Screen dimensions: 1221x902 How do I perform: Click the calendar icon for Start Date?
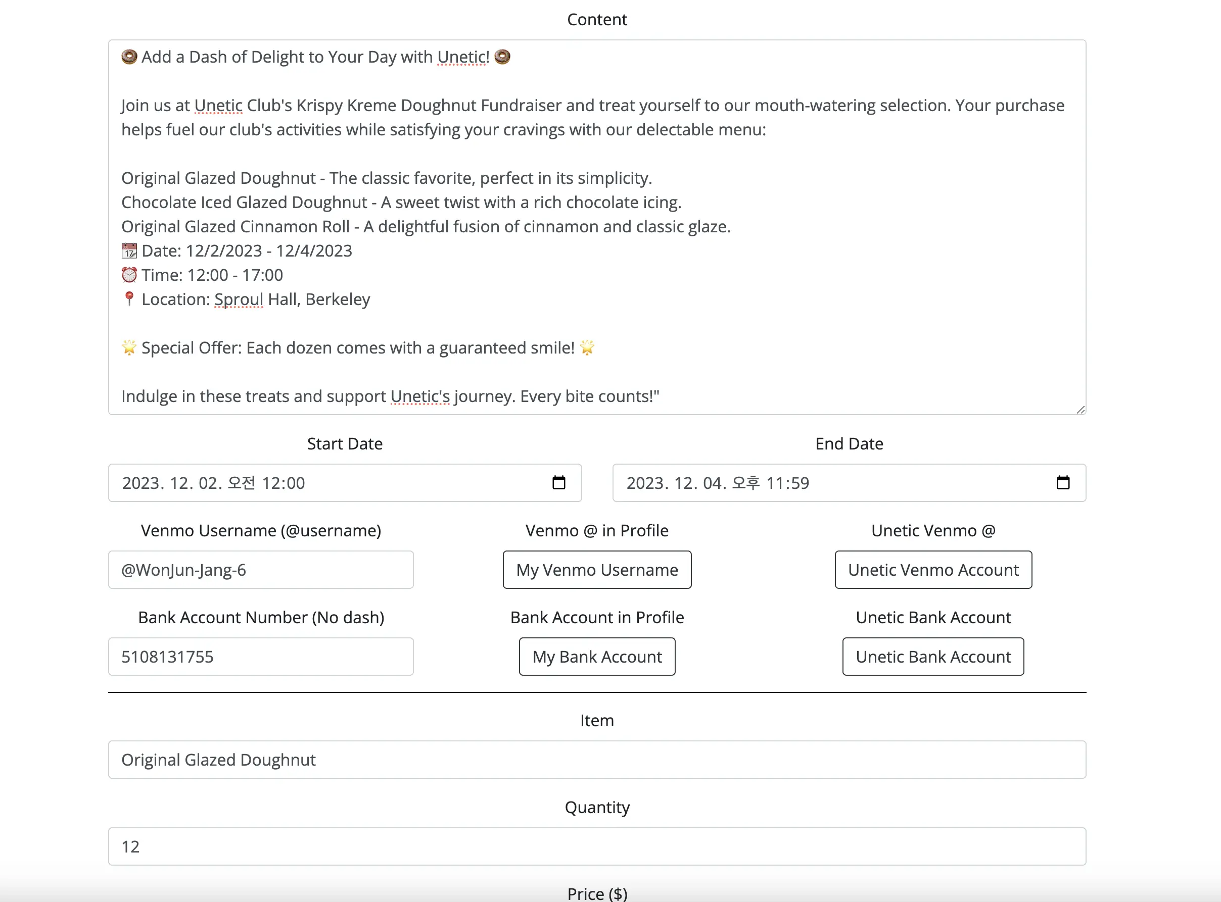click(559, 483)
